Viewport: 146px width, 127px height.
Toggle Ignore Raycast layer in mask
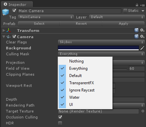(x=85, y=90)
